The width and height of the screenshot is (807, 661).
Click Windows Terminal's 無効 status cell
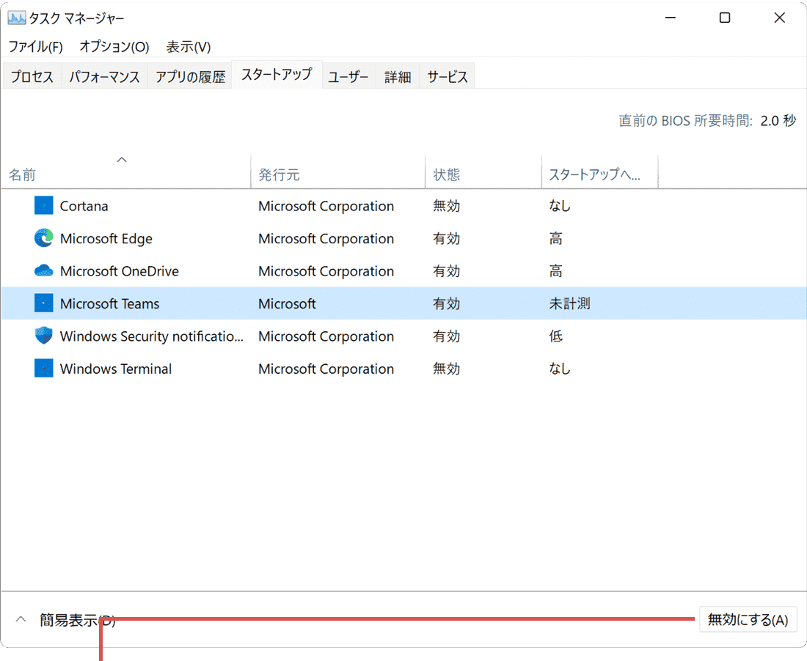(x=446, y=369)
